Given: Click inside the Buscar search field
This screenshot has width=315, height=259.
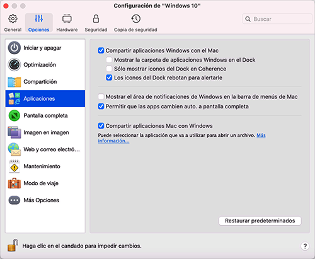Looking at the screenshot, I should [x=277, y=19].
